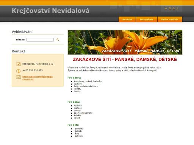Click the welcome sentence starting Vítejte na stránkách
Screen dimensions: 194x145
pyautogui.click(x=114, y=68)
